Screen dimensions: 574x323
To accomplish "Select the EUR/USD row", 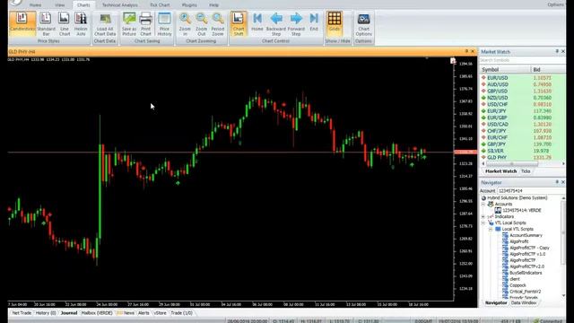I will click(522, 78).
